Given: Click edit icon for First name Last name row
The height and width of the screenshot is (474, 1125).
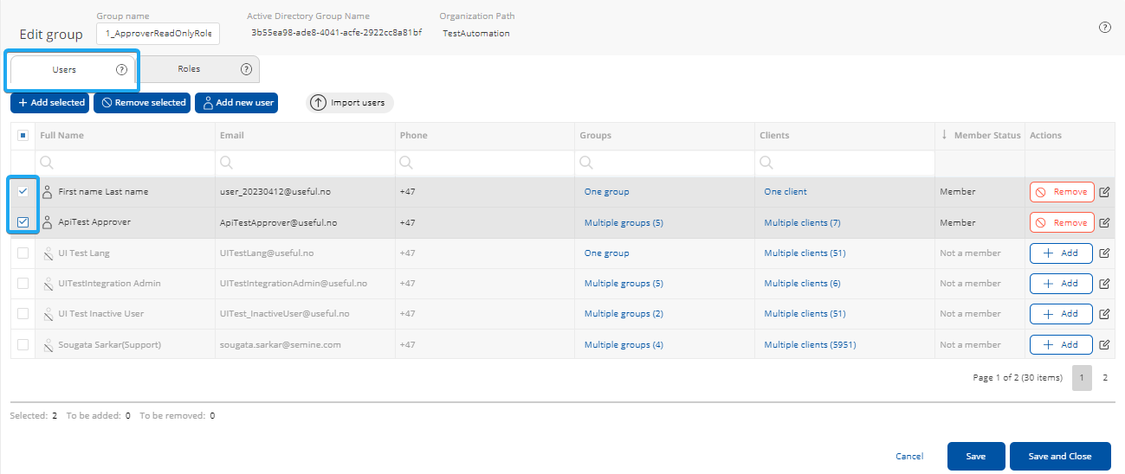Looking at the screenshot, I should point(1104,192).
